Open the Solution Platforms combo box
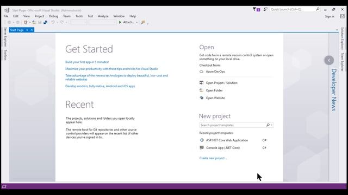The width and height of the screenshot is (348, 195). (103, 22)
